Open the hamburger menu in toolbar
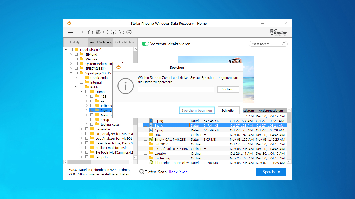The image size is (355, 199). click(70, 32)
